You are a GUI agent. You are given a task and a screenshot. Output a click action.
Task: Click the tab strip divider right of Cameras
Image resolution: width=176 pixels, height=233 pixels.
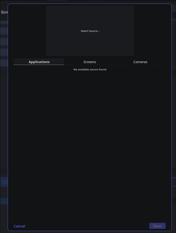pyautogui.click(x=157, y=65)
